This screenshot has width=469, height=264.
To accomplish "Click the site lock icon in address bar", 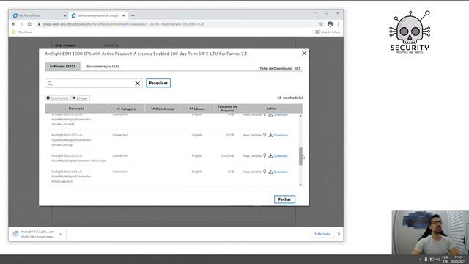I will pos(39,24).
